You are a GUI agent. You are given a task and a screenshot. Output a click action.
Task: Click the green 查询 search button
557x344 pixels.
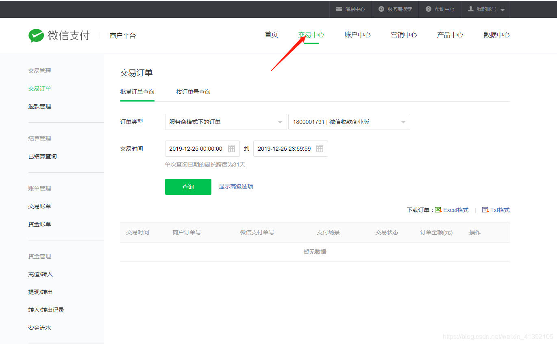[x=188, y=186]
